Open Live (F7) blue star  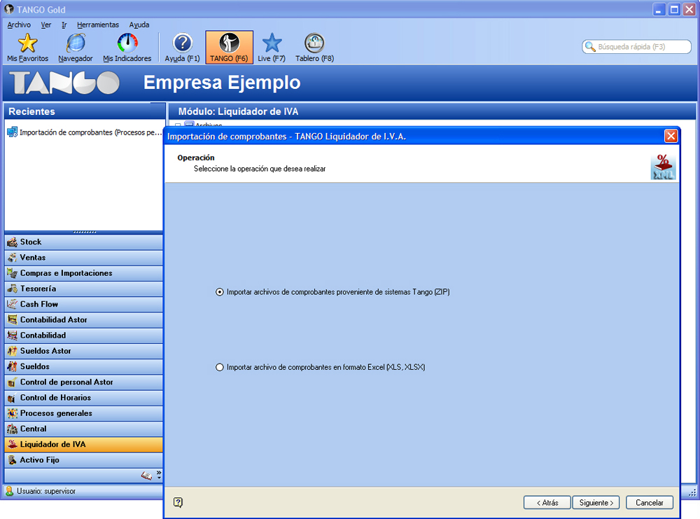click(272, 47)
